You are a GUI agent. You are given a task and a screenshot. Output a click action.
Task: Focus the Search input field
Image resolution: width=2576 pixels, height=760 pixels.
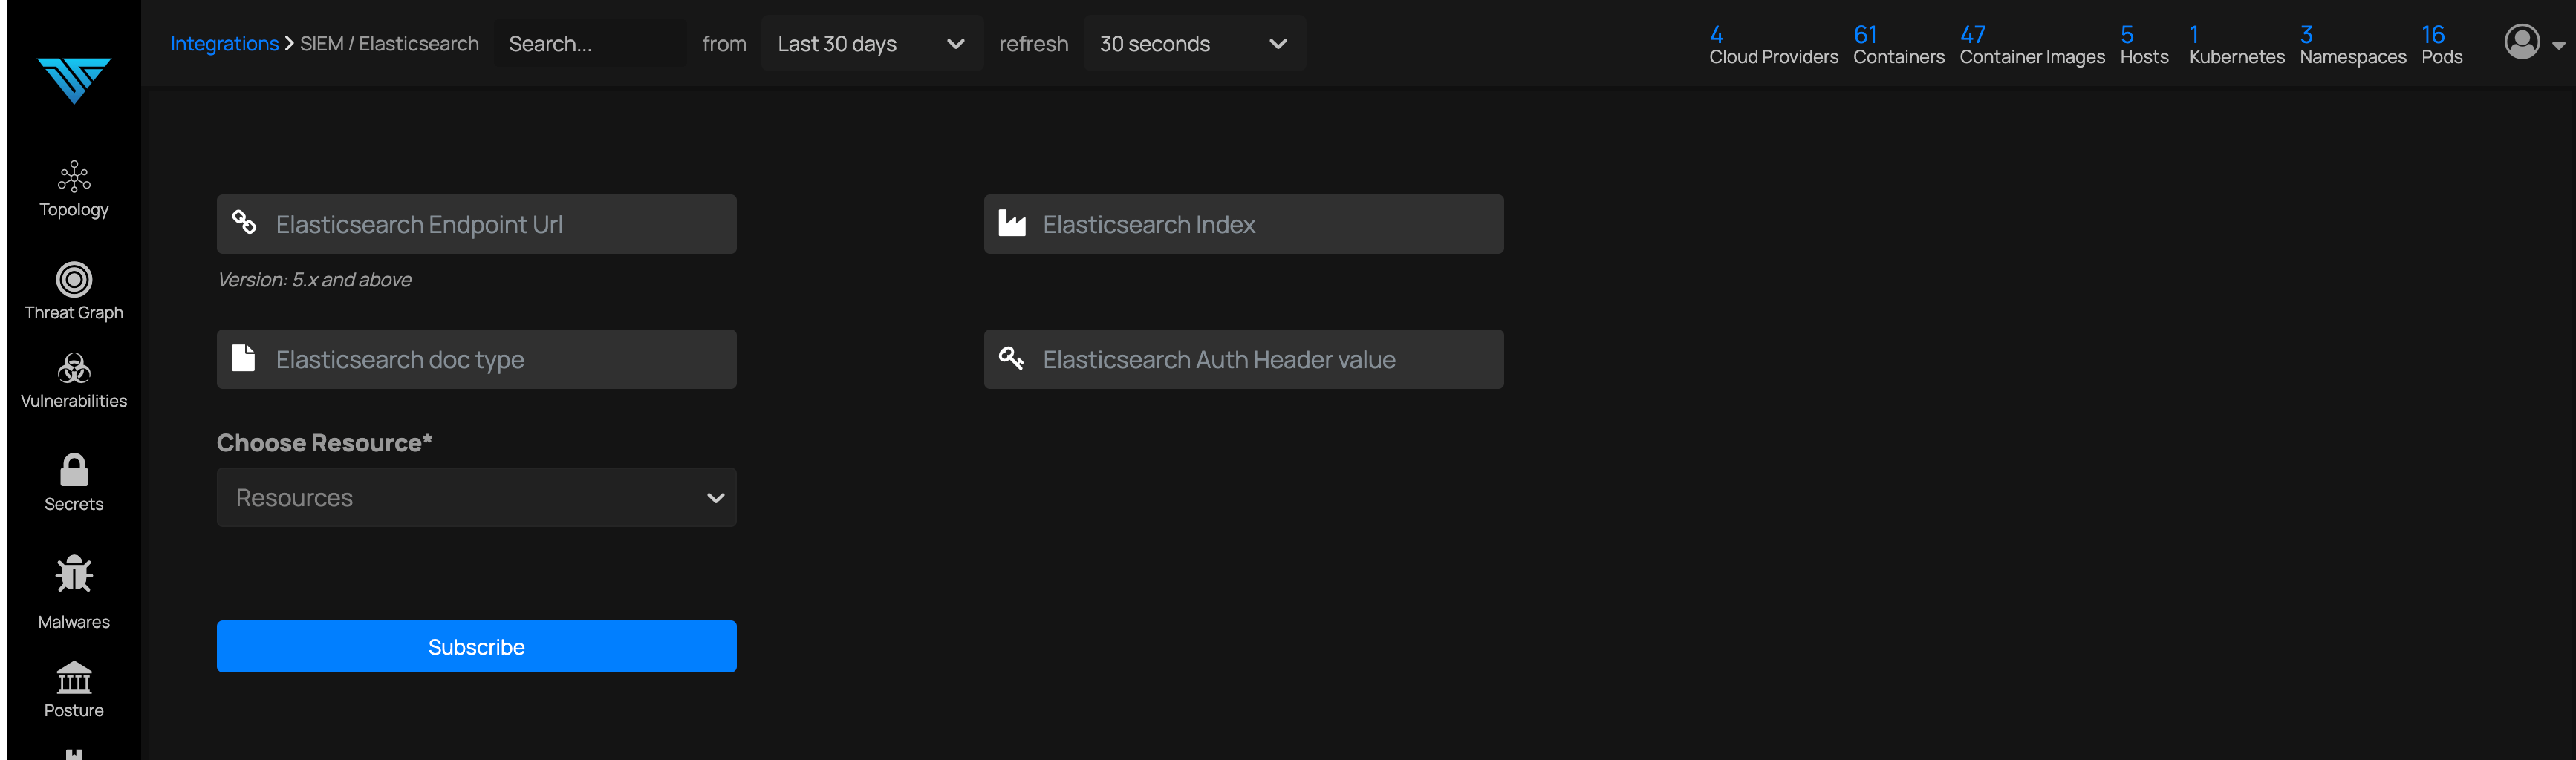point(590,44)
